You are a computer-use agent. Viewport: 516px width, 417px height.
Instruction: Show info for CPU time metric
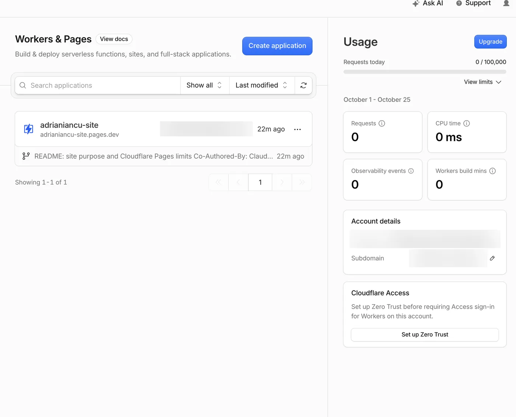(467, 123)
